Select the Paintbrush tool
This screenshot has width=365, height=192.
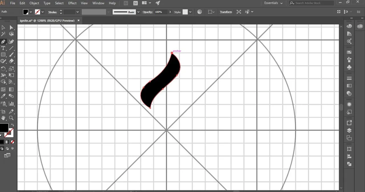click(x=11, y=55)
